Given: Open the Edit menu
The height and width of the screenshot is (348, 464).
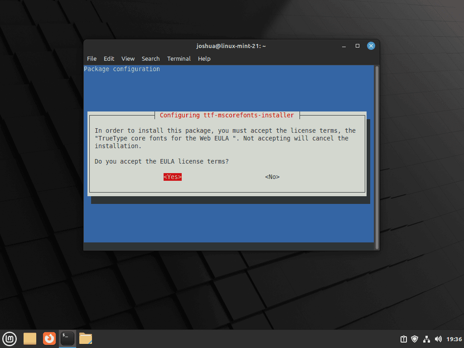Looking at the screenshot, I should [x=109, y=58].
